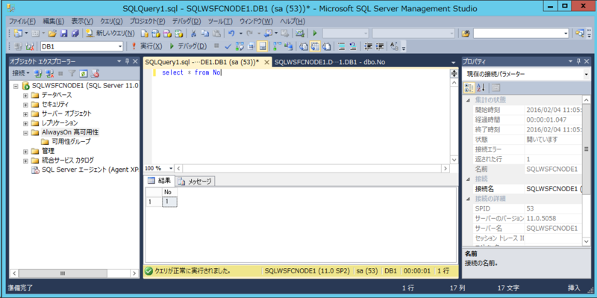Screen dimensions: 597x298
Task: Click the Categorized view icon in Properties
Action: 469,87
